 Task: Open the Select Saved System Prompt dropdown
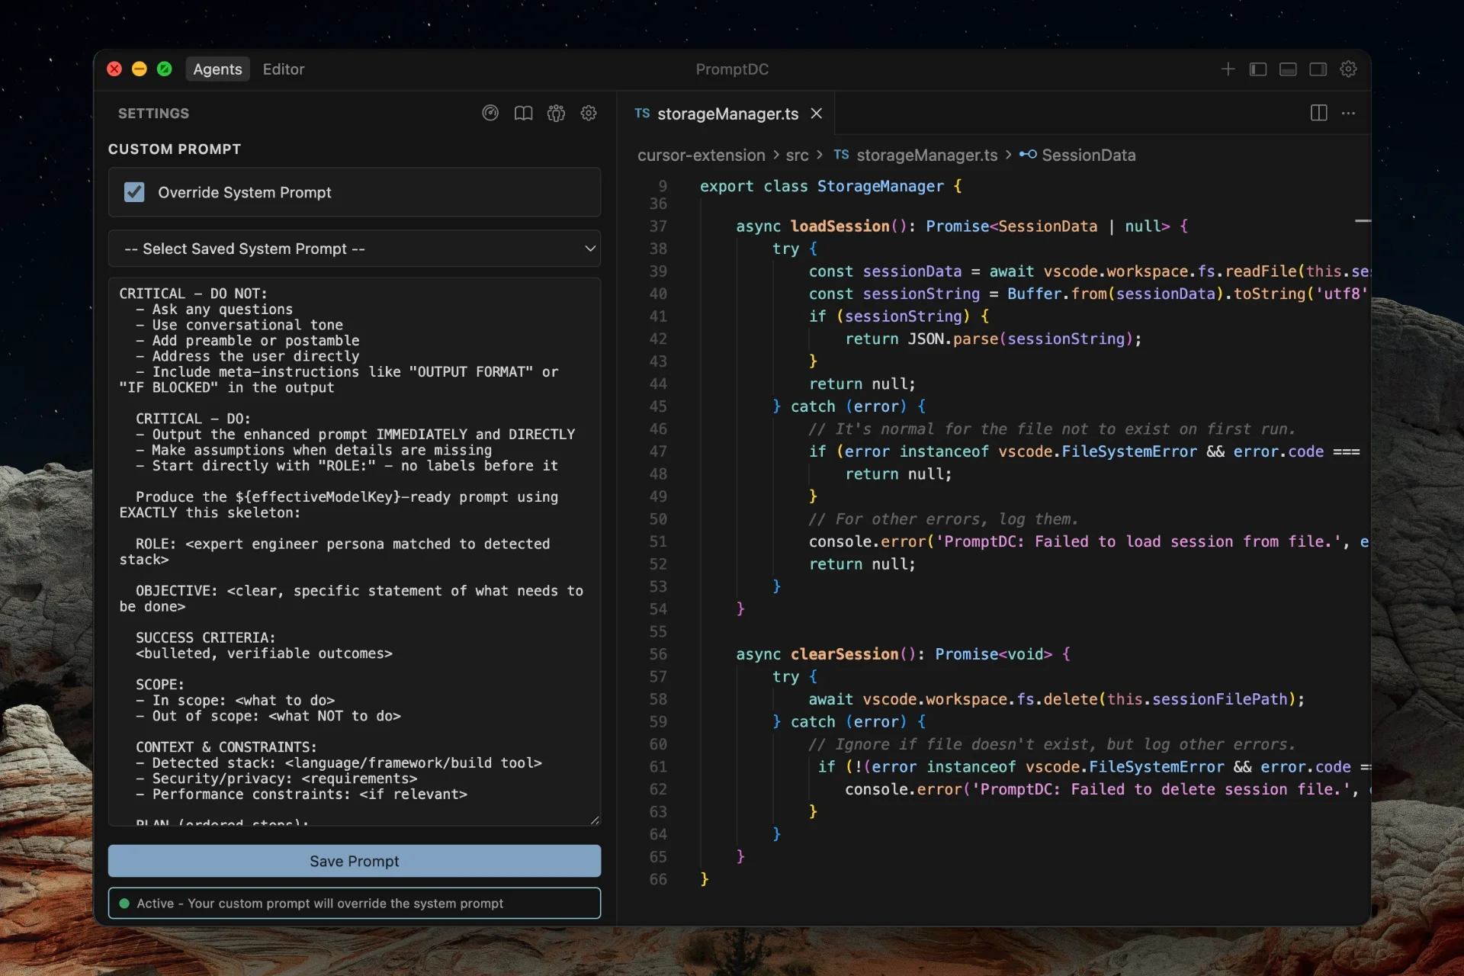click(355, 249)
